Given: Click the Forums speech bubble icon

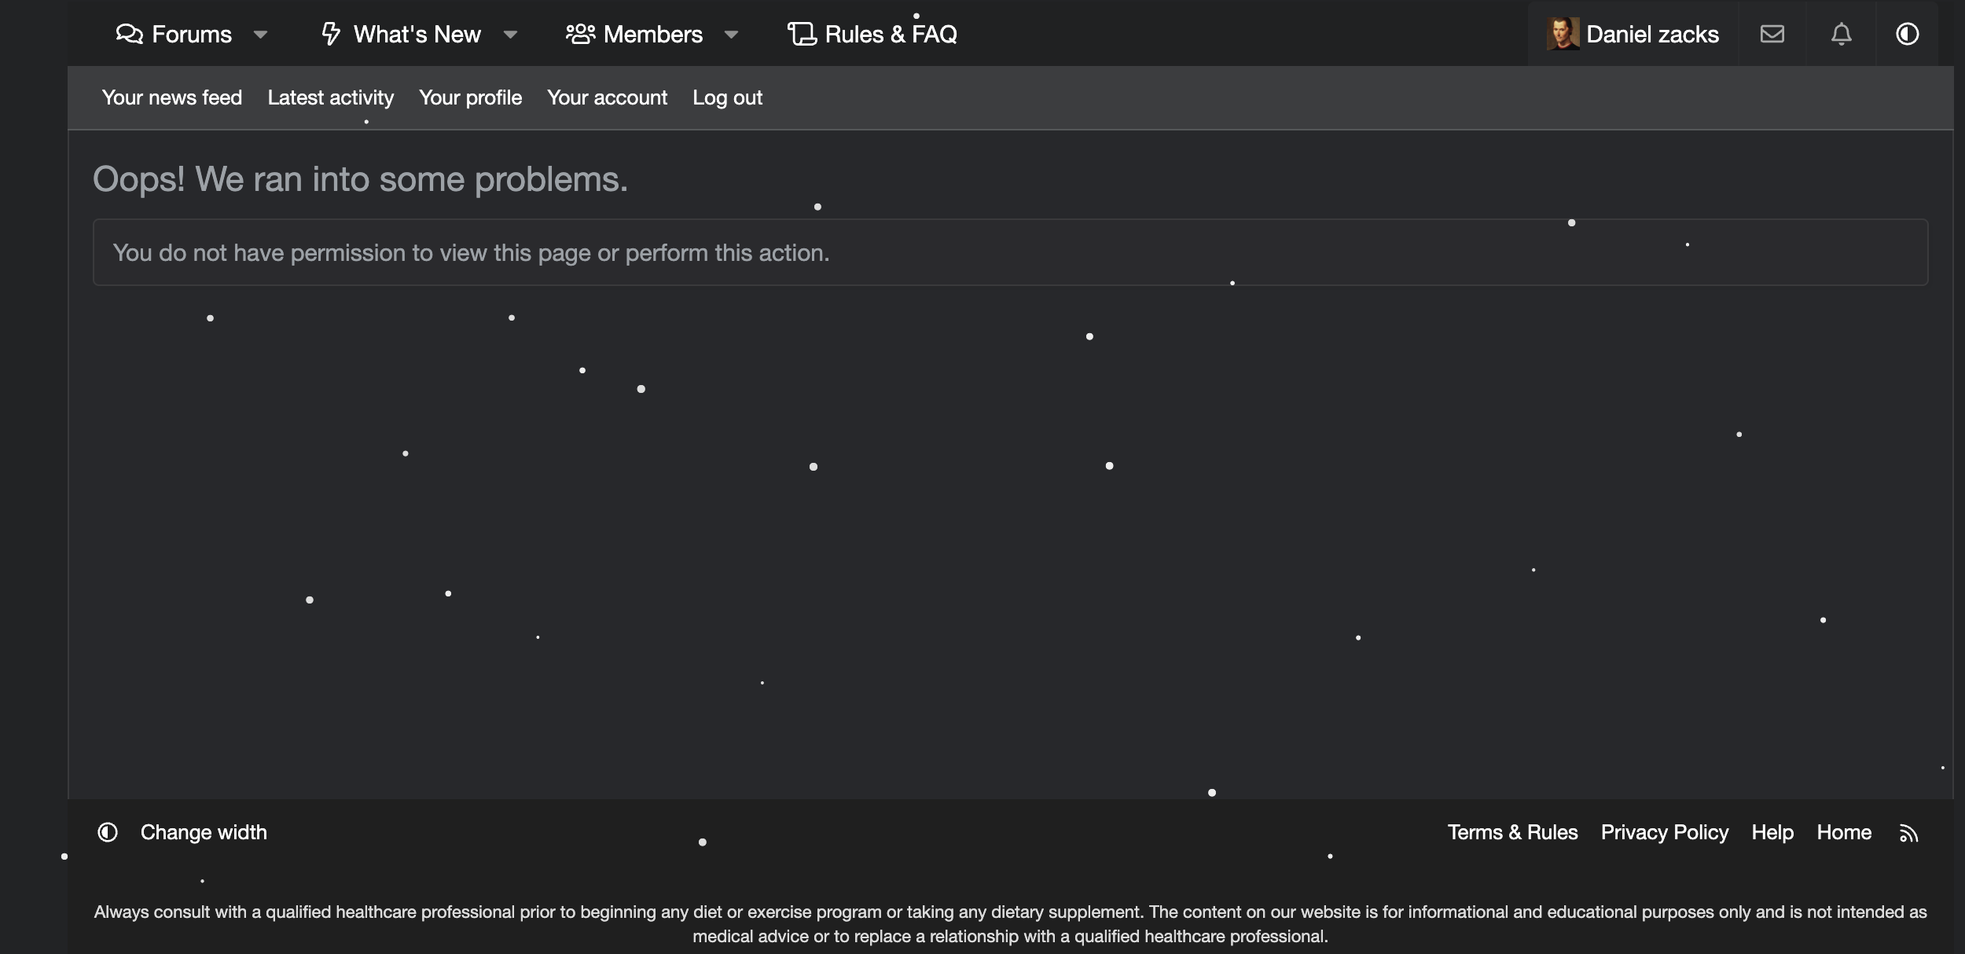Looking at the screenshot, I should tap(129, 34).
